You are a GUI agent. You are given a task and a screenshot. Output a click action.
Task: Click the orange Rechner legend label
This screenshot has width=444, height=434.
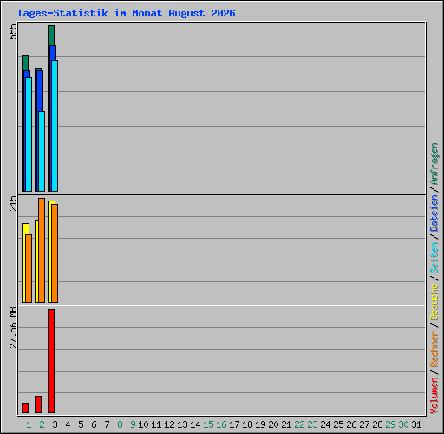tap(434, 349)
